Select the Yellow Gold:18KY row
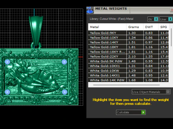This screenshot has height=129, width=173. click(x=128, y=47)
